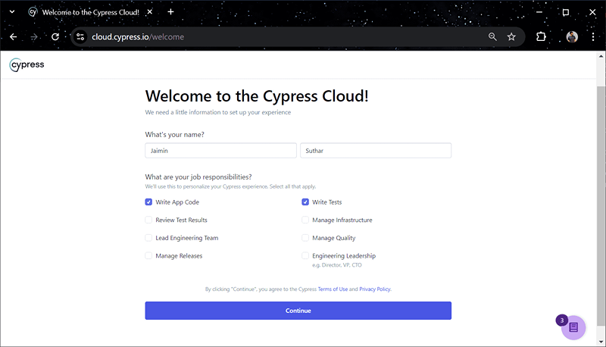The width and height of the screenshot is (606, 347).
Task: Open the purple resource center widget
Action: (x=573, y=327)
